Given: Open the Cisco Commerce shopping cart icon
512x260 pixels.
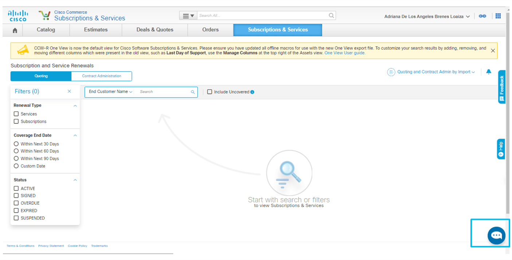Looking at the screenshot, I should tap(45, 16).
